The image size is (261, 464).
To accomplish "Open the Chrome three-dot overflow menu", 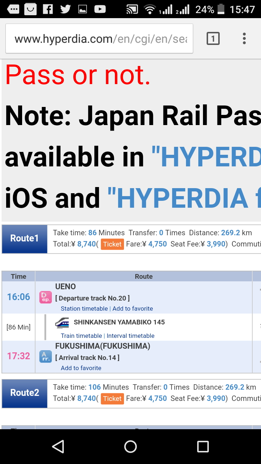I will tap(244, 38).
